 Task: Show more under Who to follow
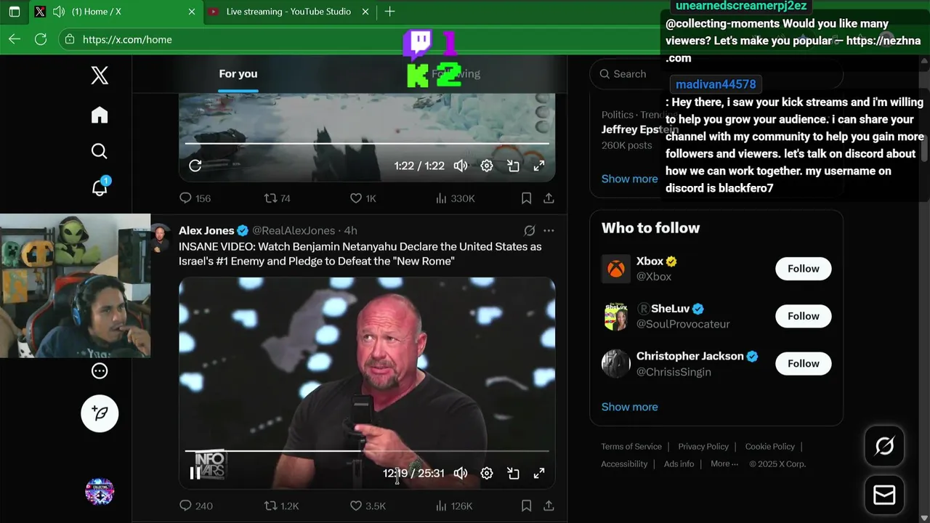[629, 407]
